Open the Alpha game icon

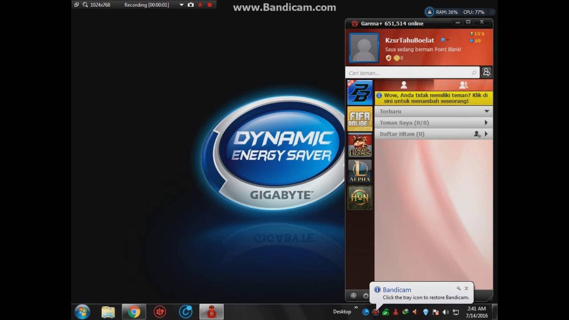360,172
